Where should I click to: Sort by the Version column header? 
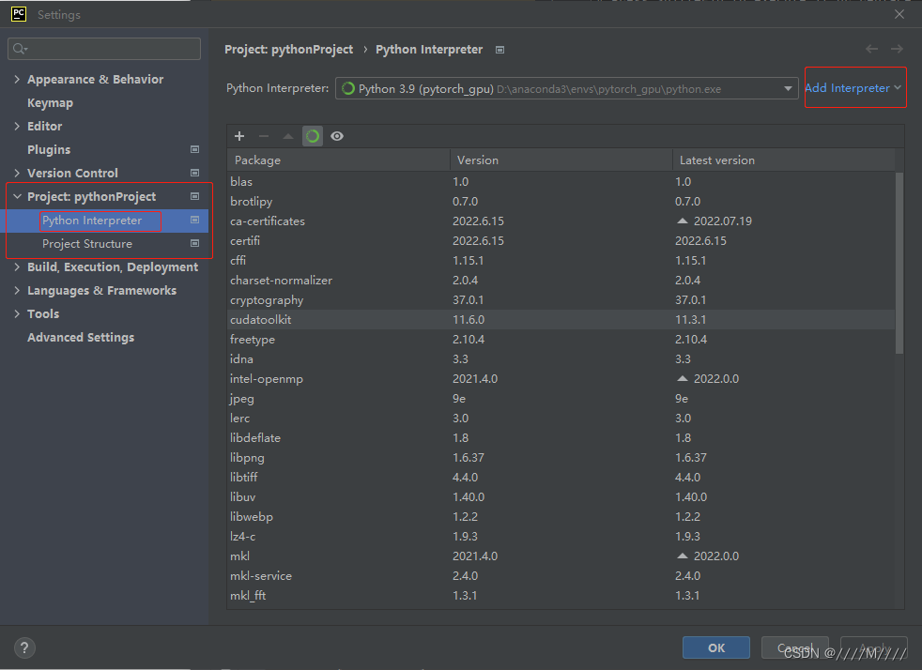[x=561, y=160]
